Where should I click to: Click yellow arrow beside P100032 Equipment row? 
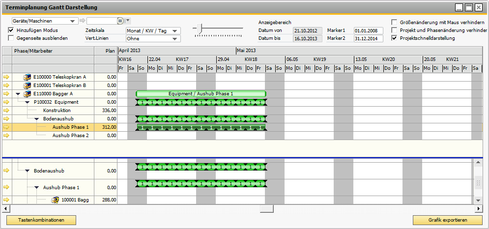pos(7,102)
